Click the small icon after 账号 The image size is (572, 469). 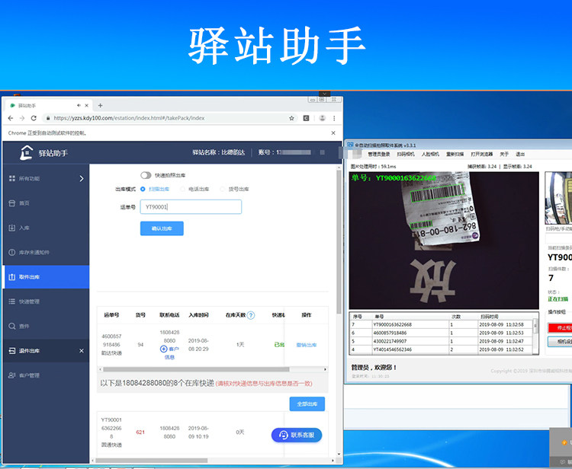click(322, 152)
